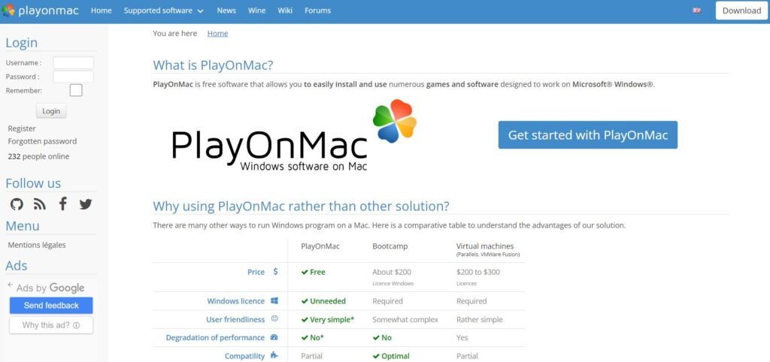Click the Windows licence row label
Image resolution: width=770 pixels, height=362 pixels.
pos(235,301)
